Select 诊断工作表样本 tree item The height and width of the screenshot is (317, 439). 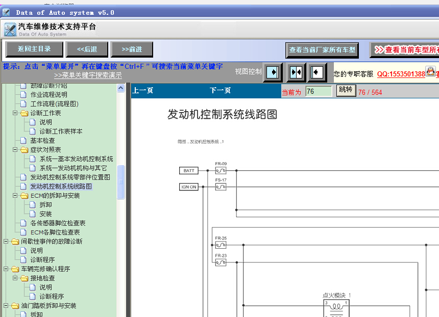(61, 131)
